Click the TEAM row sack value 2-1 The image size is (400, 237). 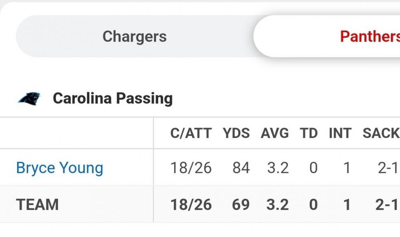pyautogui.click(x=387, y=205)
